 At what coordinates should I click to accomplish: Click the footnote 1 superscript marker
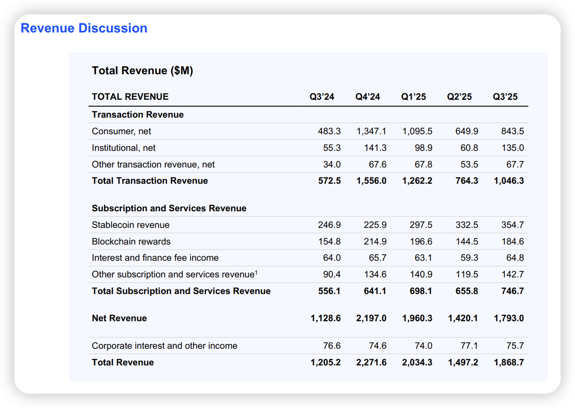[256, 272]
